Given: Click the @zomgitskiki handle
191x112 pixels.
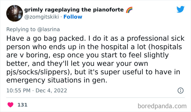Looking at the screenshot, I should click(42, 17).
